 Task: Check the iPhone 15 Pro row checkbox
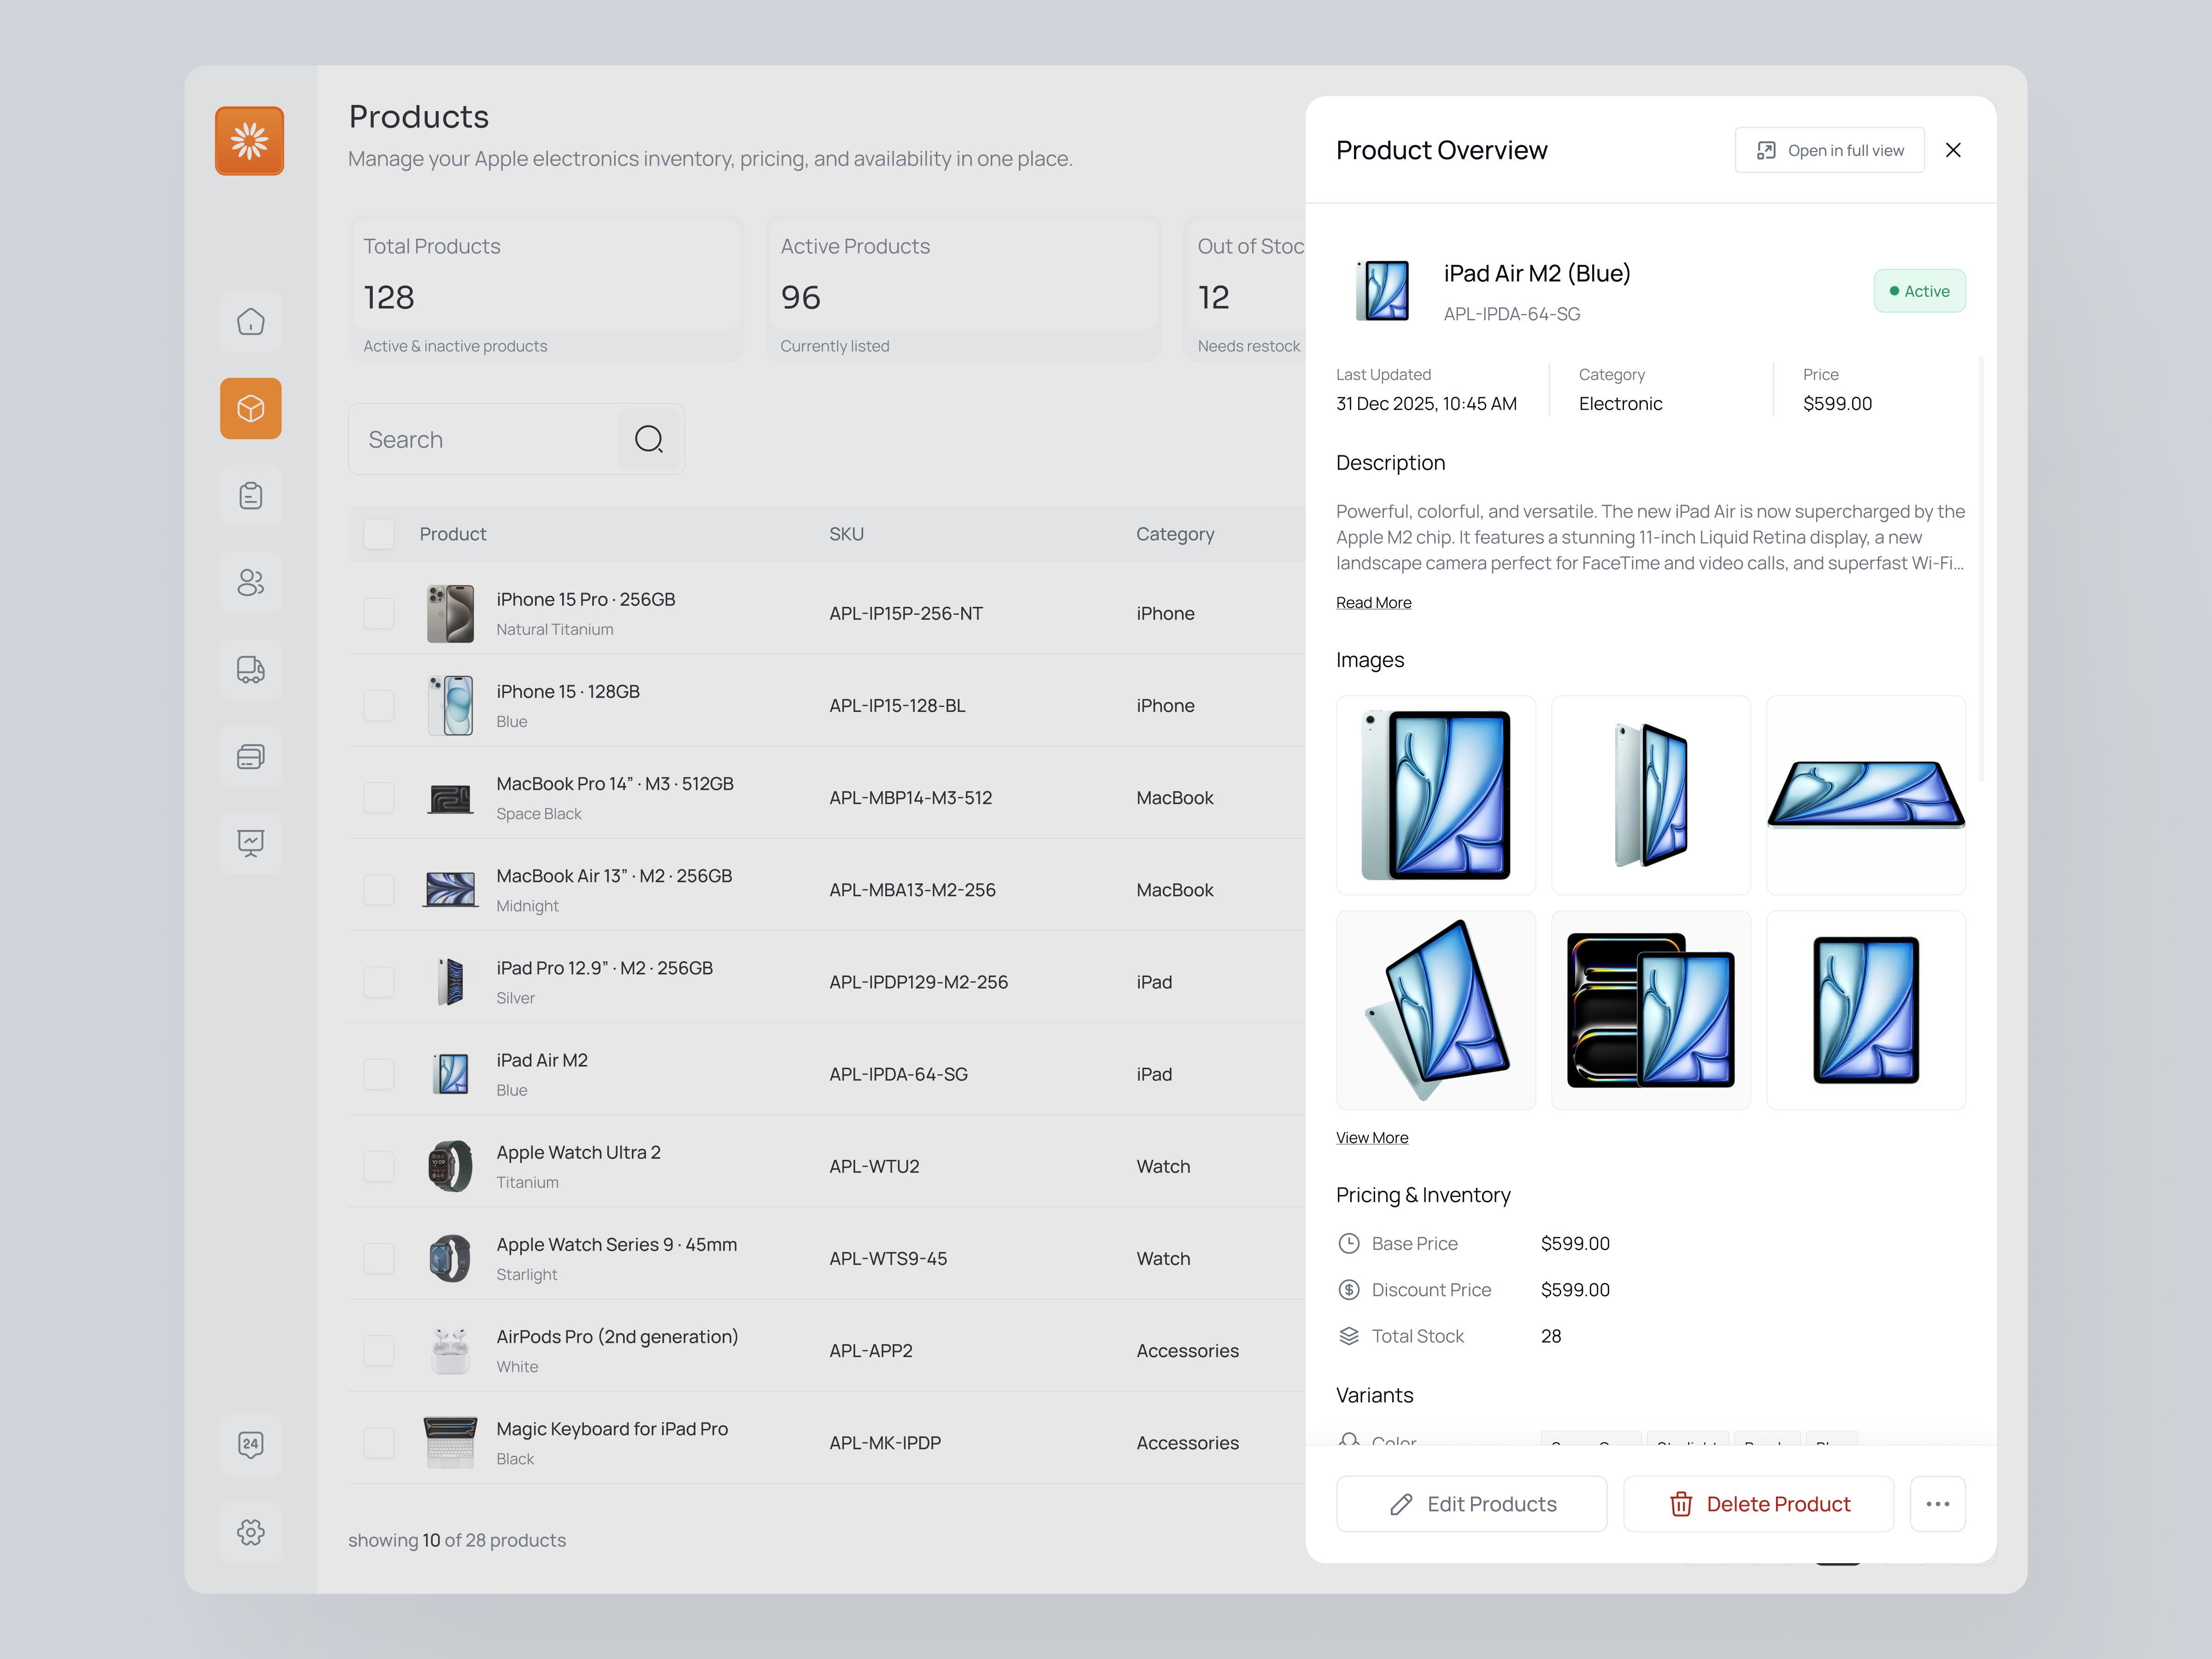click(379, 613)
